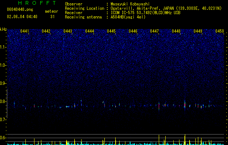Image resolution: width=228 pixels, height=145 pixels.
Task: Click the 0443 time marker
Action: click(68, 31)
